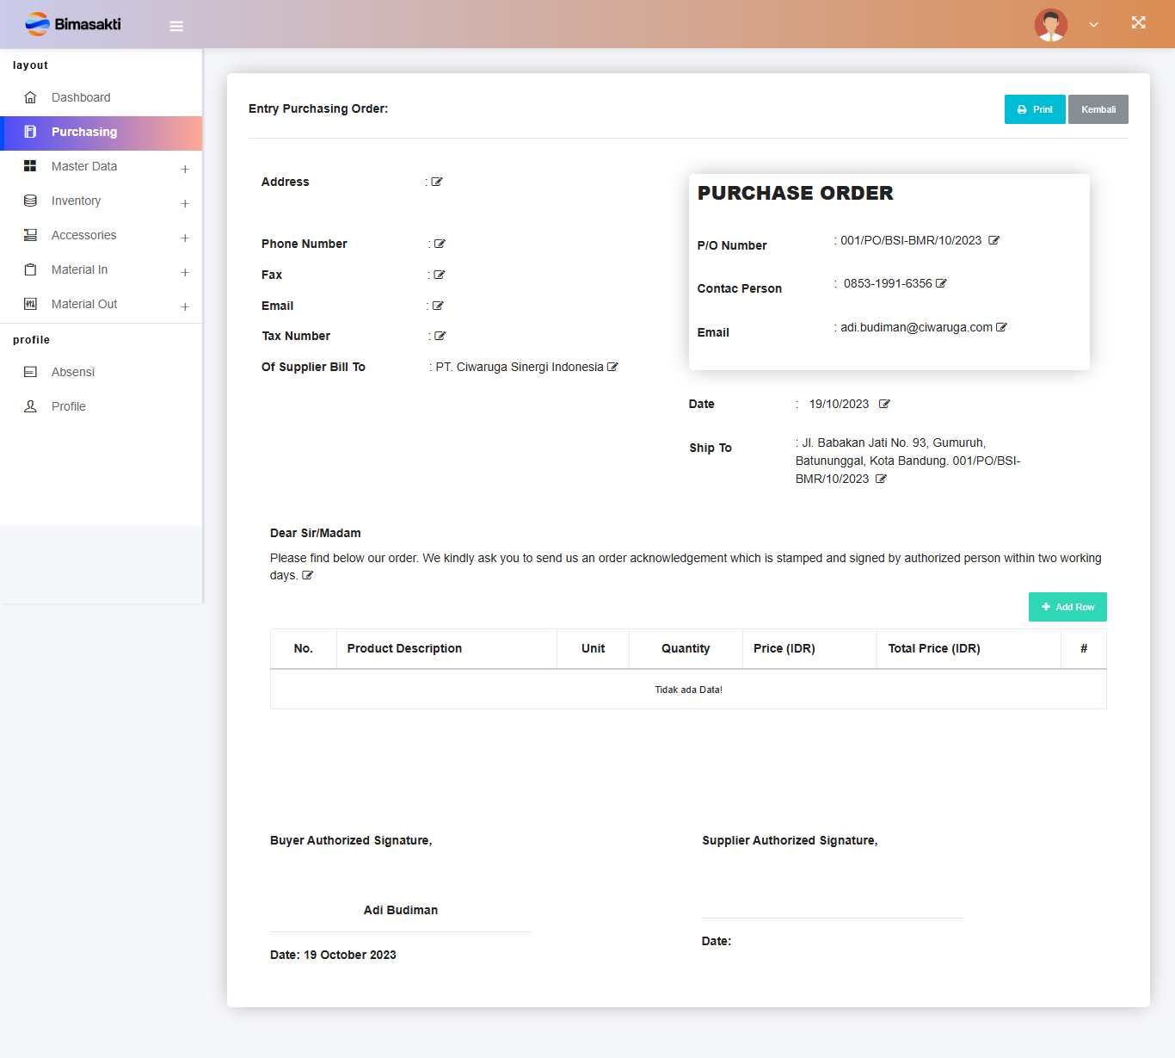This screenshot has height=1058, width=1175.
Task: Edit the Phone Number field icon
Action: pos(440,244)
